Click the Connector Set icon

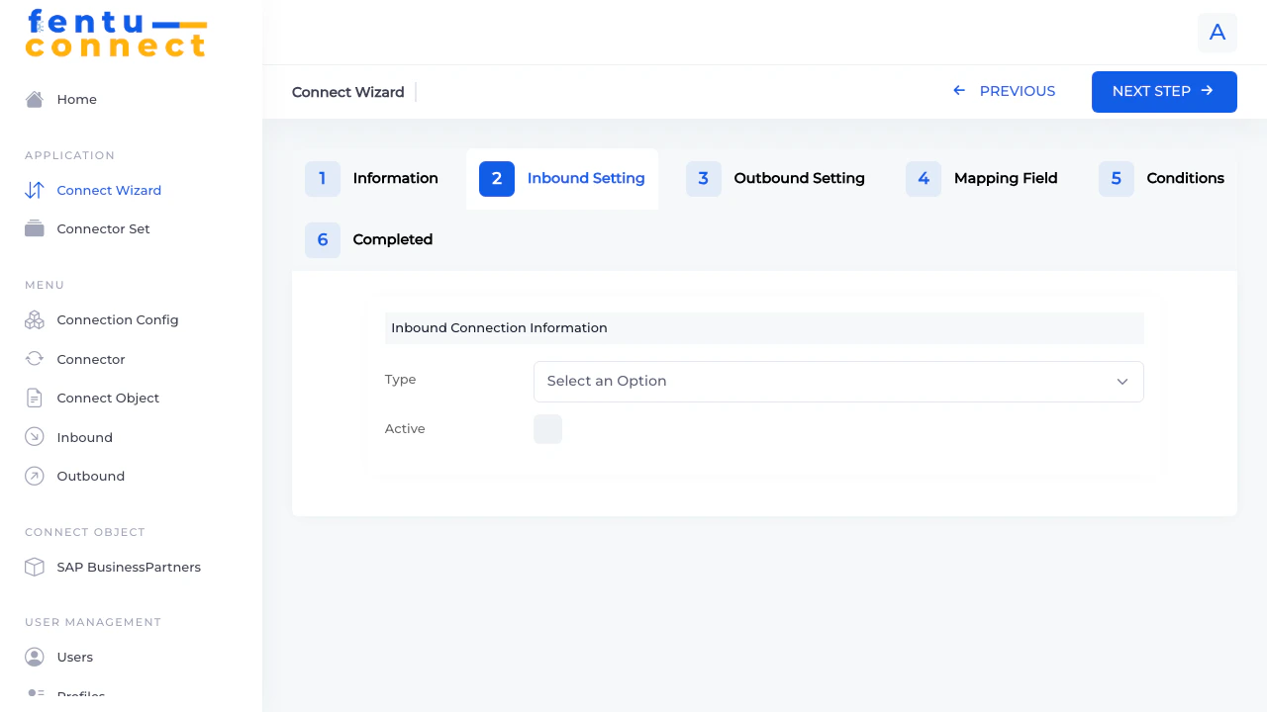(x=34, y=228)
